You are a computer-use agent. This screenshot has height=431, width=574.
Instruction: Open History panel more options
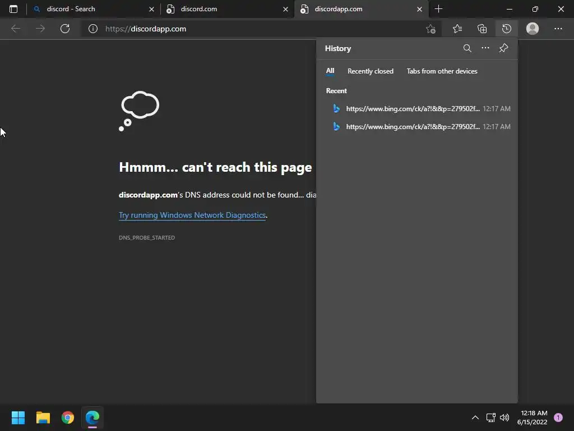[485, 48]
